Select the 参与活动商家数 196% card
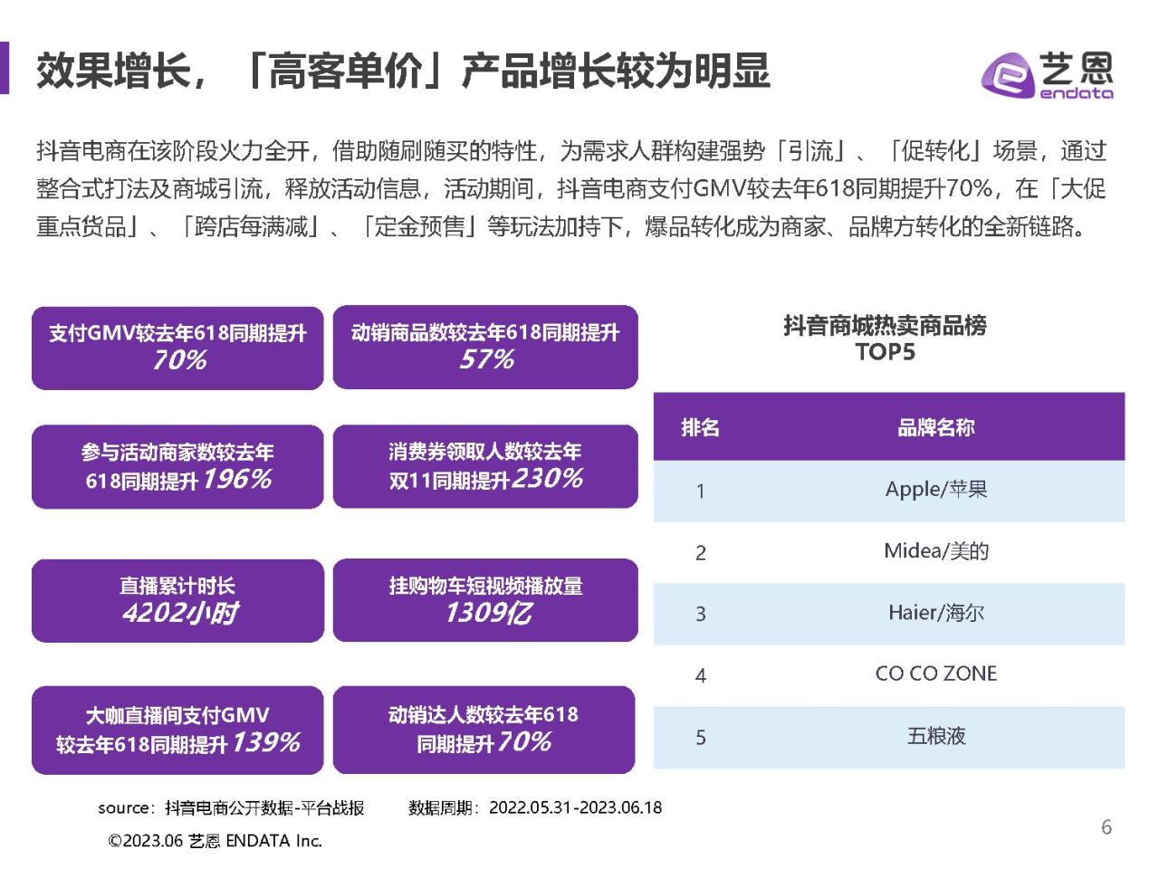The image size is (1159, 869). pyautogui.click(x=177, y=466)
